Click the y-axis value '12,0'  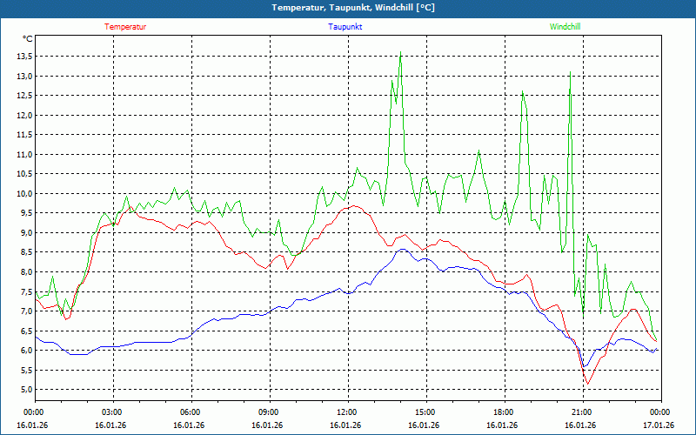point(24,115)
